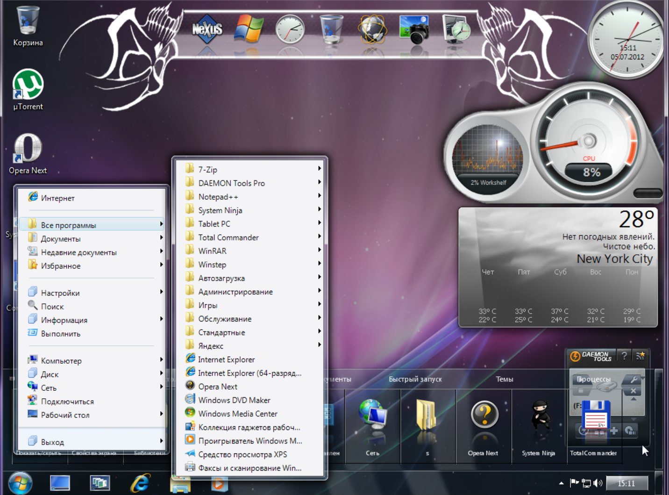The width and height of the screenshot is (669, 495).
Task: Switch to the Быстрый запуск shelf tab
Action: 415,379
